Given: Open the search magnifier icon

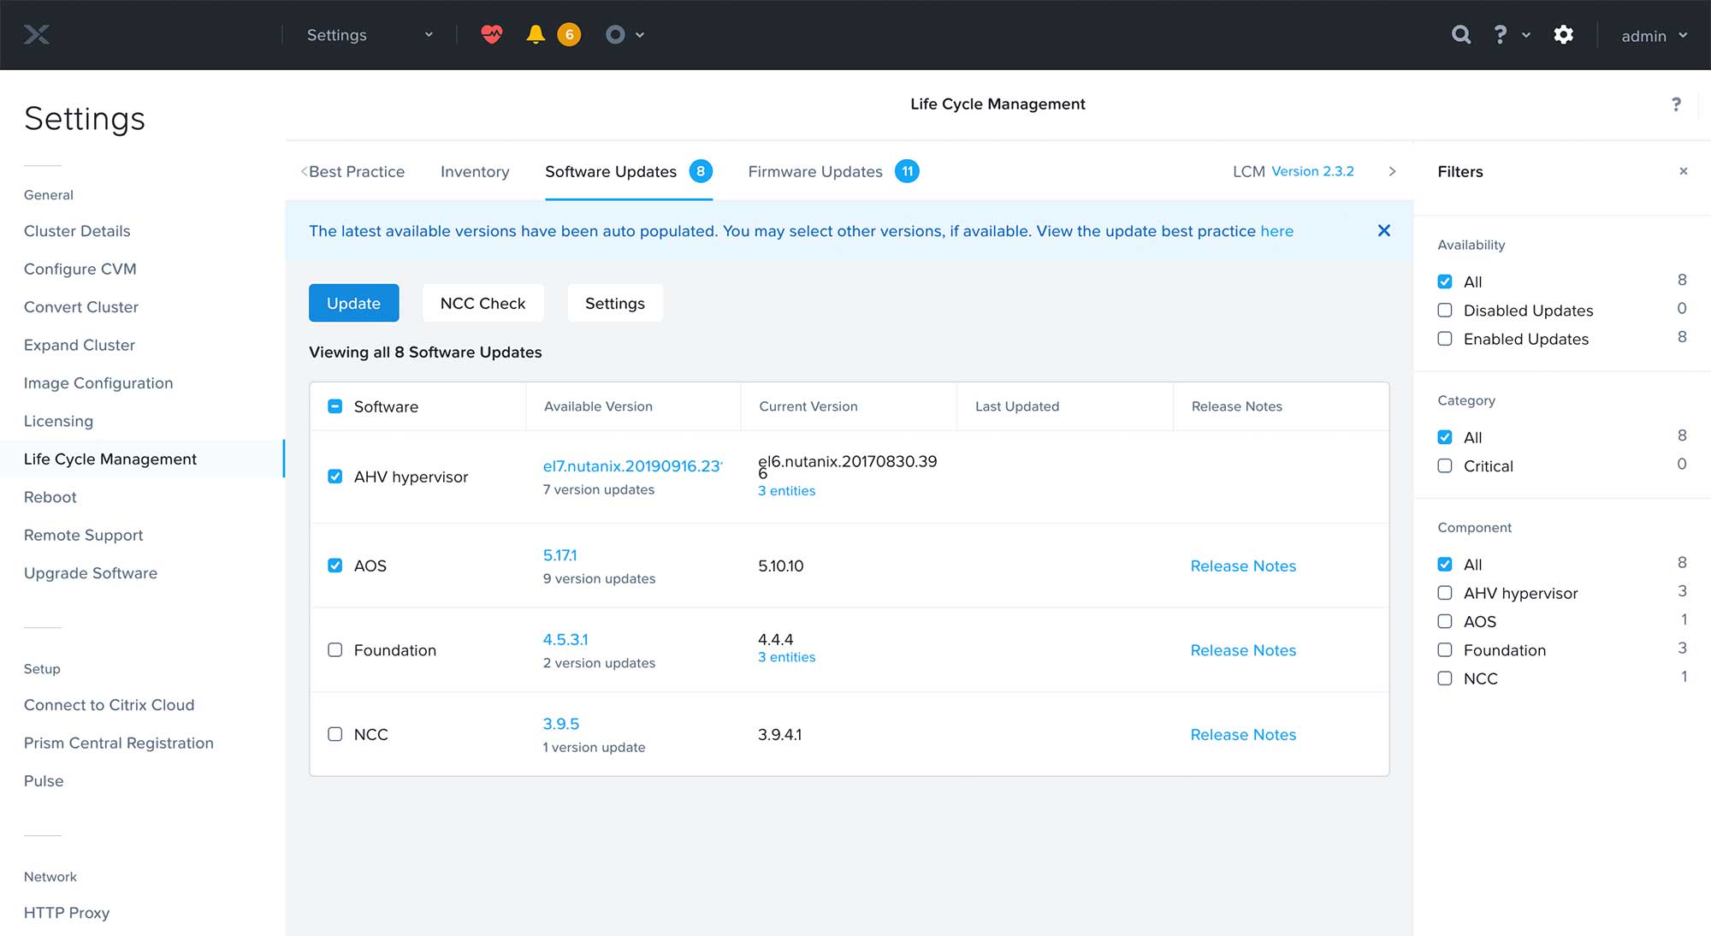Looking at the screenshot, I should click(1461, 35).
